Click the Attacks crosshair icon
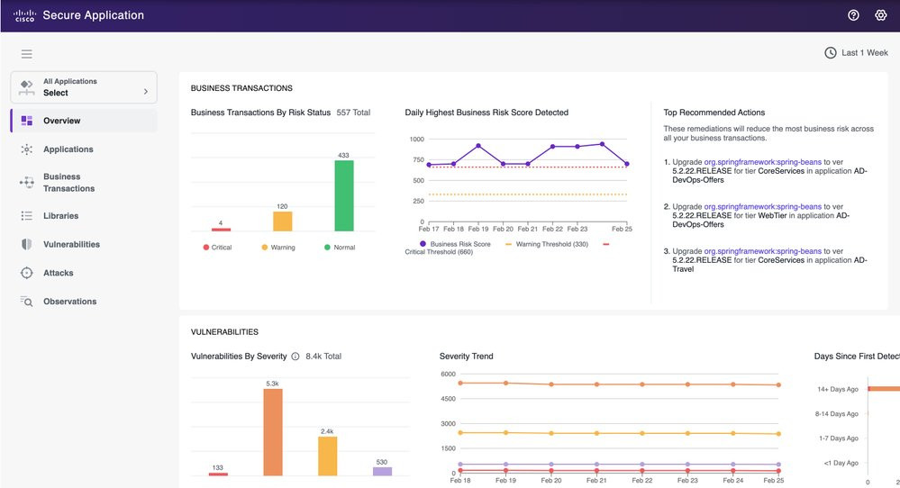 (26, 273)
